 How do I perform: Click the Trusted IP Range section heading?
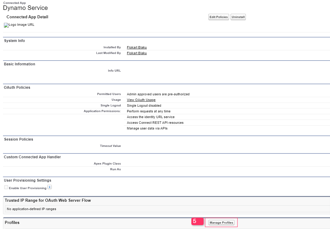click(48, 200)
